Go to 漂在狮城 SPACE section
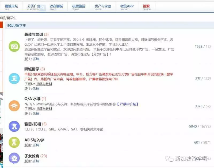 point(56,7)
